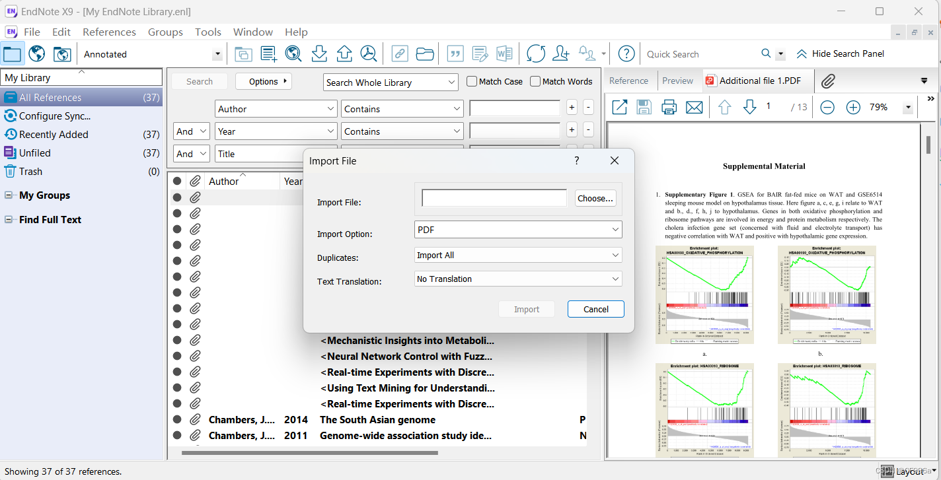Toggle read dot for Chambers 2011 row
This screenshot has height=480, width=941.
177,435
